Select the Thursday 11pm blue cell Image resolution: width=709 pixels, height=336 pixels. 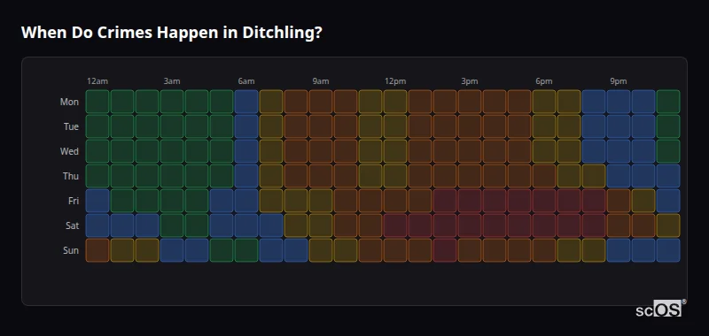pos(668,176)
